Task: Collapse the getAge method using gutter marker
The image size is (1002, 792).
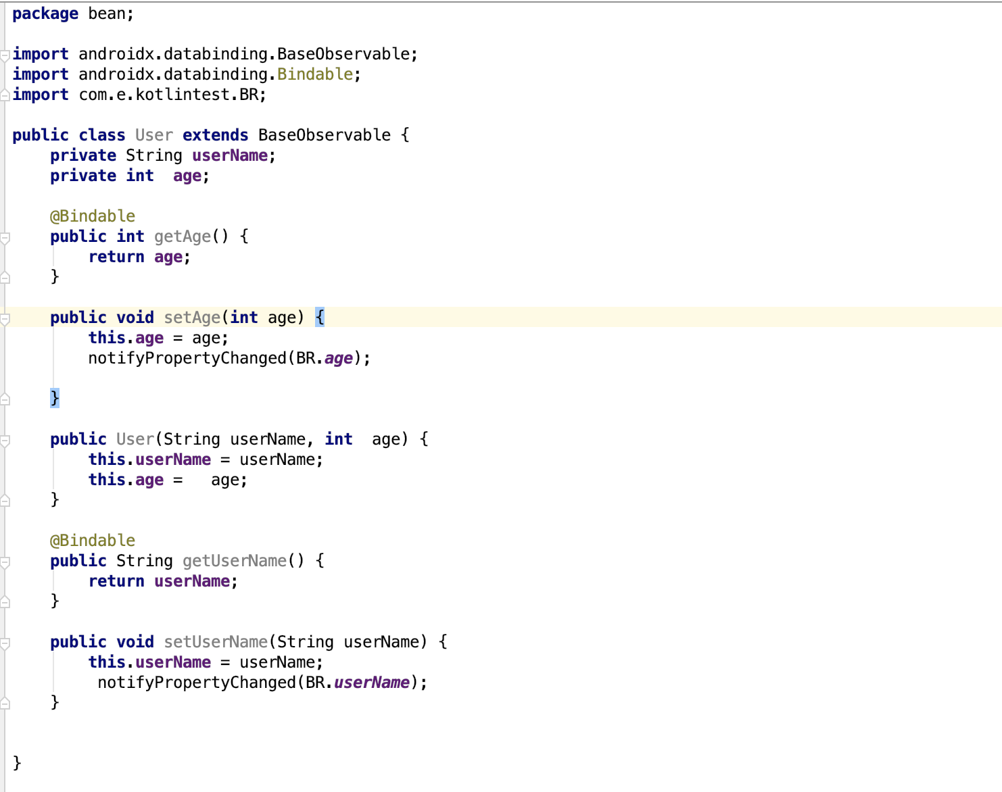Action: 5,237
